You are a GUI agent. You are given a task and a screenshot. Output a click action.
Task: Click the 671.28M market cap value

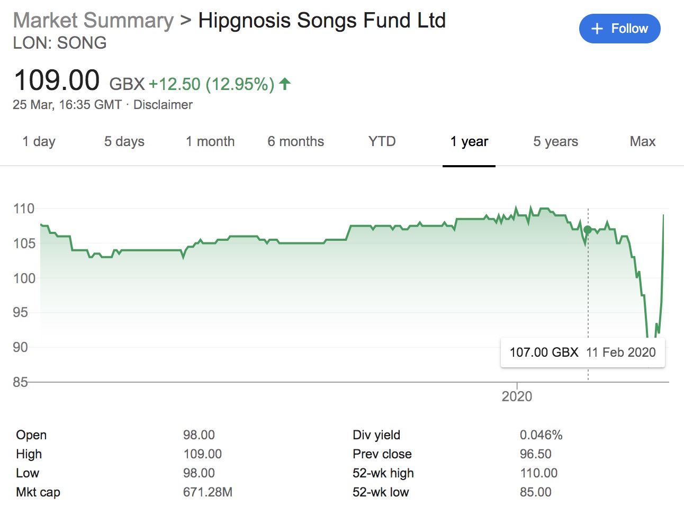click(x=208, y=492)
